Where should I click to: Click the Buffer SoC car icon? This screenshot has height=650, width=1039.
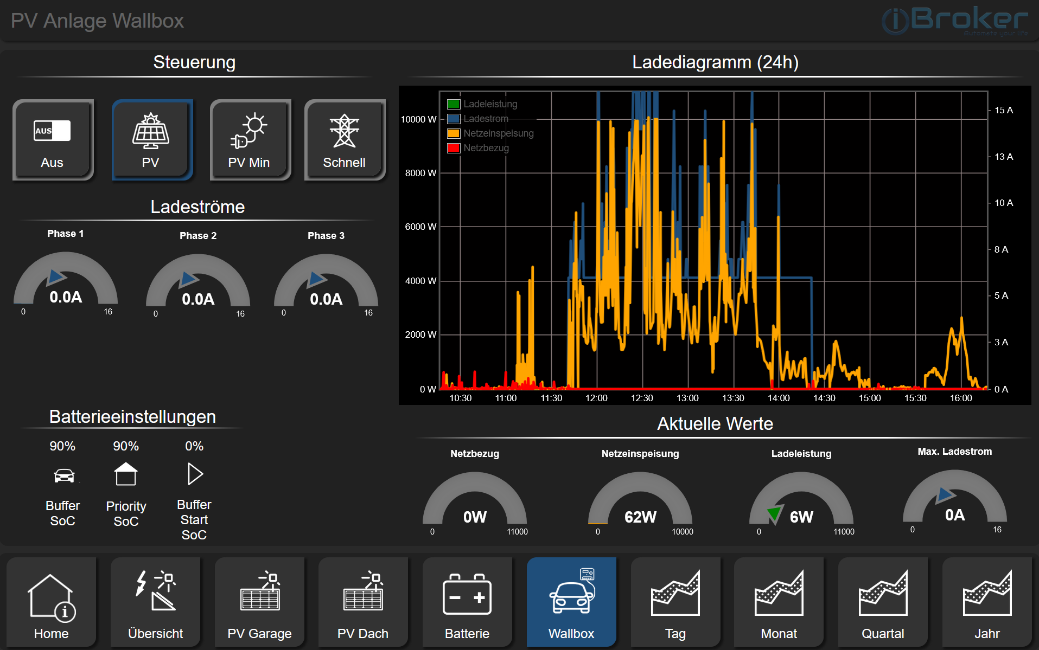(63, 475)
